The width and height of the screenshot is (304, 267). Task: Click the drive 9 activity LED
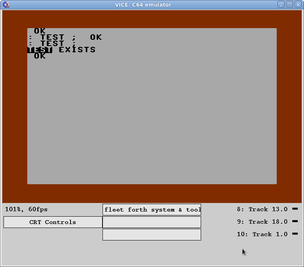295,222
